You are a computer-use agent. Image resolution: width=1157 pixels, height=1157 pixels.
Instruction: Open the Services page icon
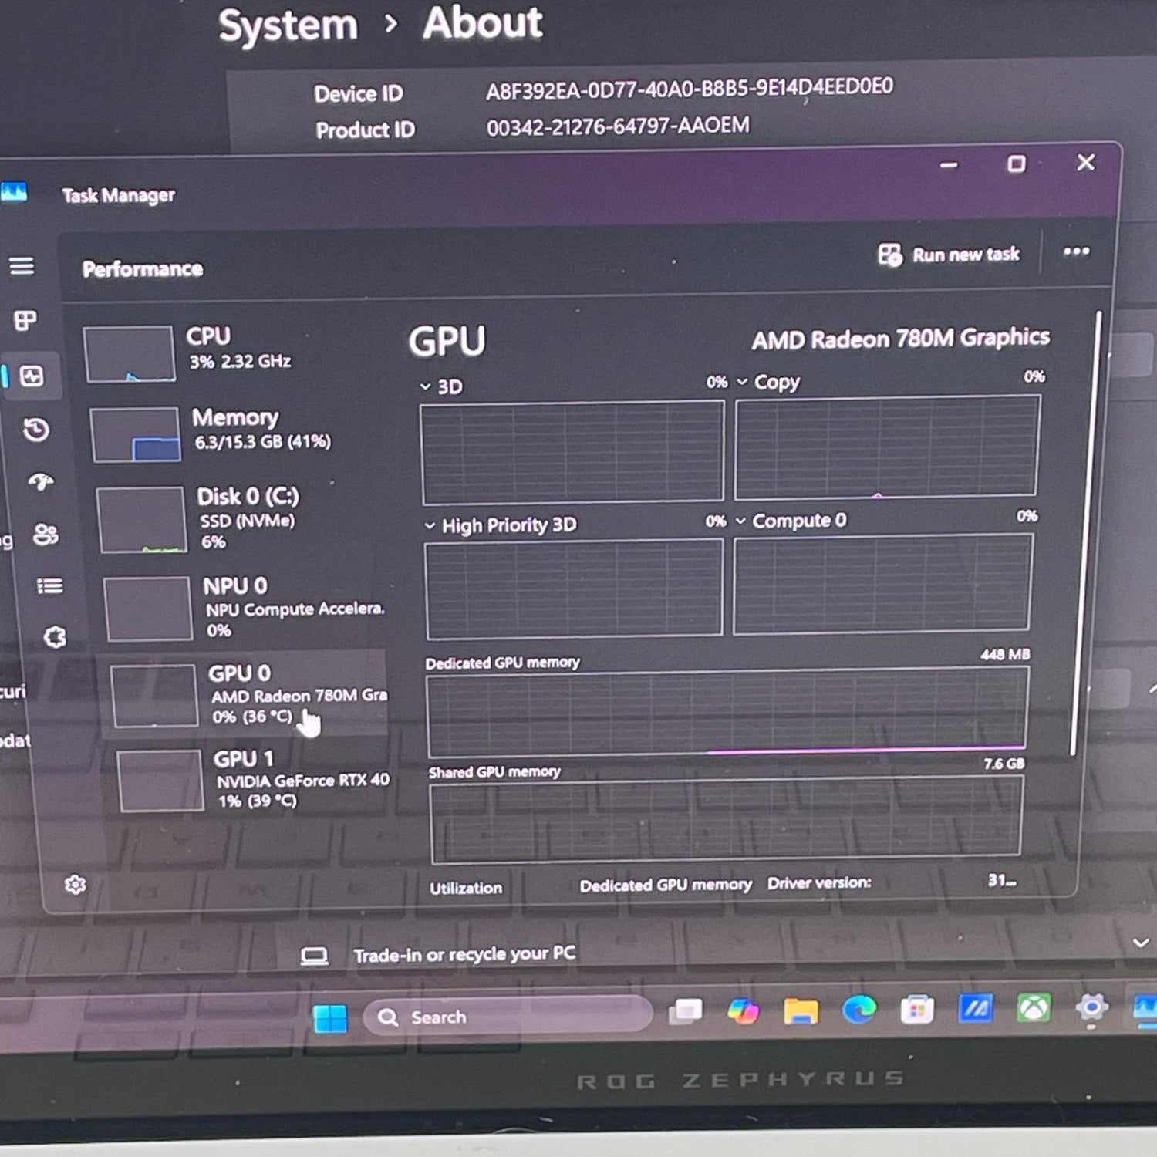point(55,637)
